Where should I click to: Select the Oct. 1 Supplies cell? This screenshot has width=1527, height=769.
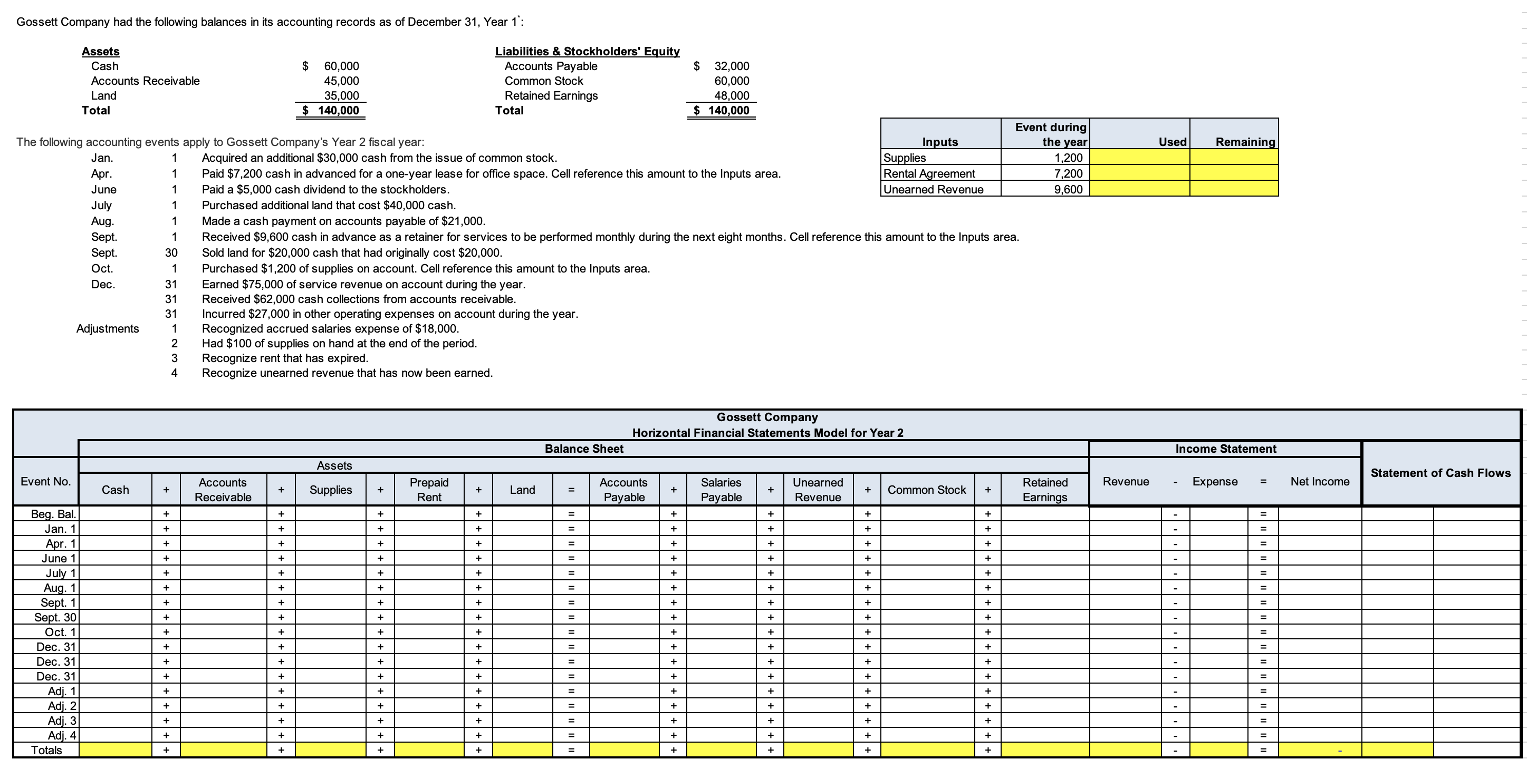330,632
